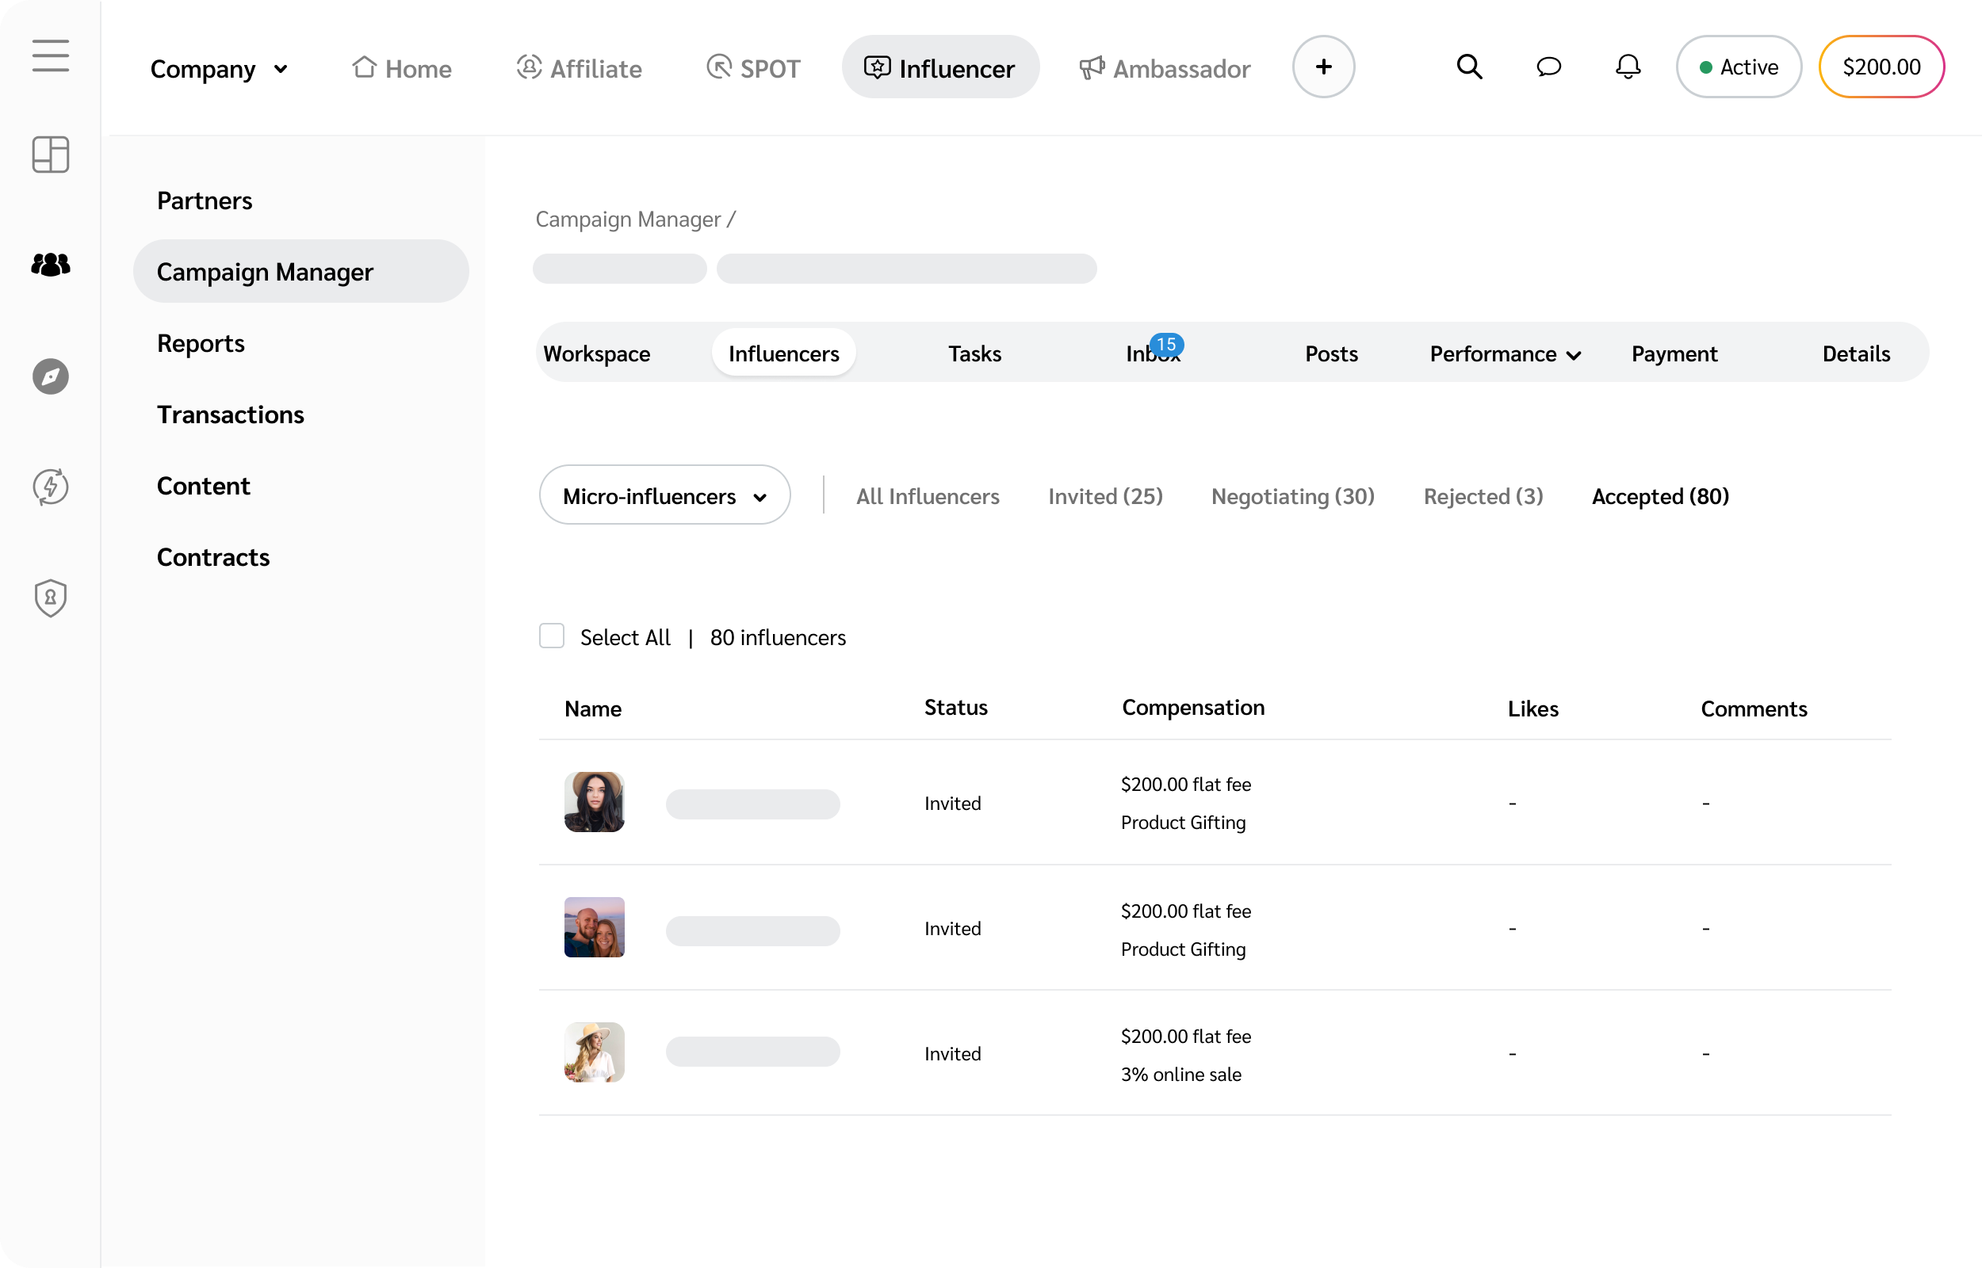This screenshot has height=1268, width=1982.
Task: Click the dashboard layout icon in sidebar
Action: pyautogui.click(x=50, y=154)
